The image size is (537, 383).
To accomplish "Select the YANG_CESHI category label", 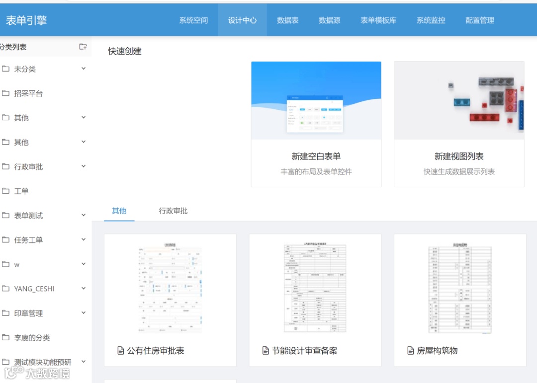I will point(34,289).
